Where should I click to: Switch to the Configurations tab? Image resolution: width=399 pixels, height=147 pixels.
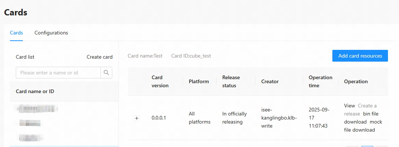pos(51,33)
